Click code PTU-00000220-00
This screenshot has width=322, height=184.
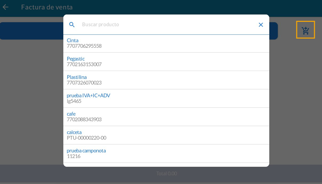point(87,138)
